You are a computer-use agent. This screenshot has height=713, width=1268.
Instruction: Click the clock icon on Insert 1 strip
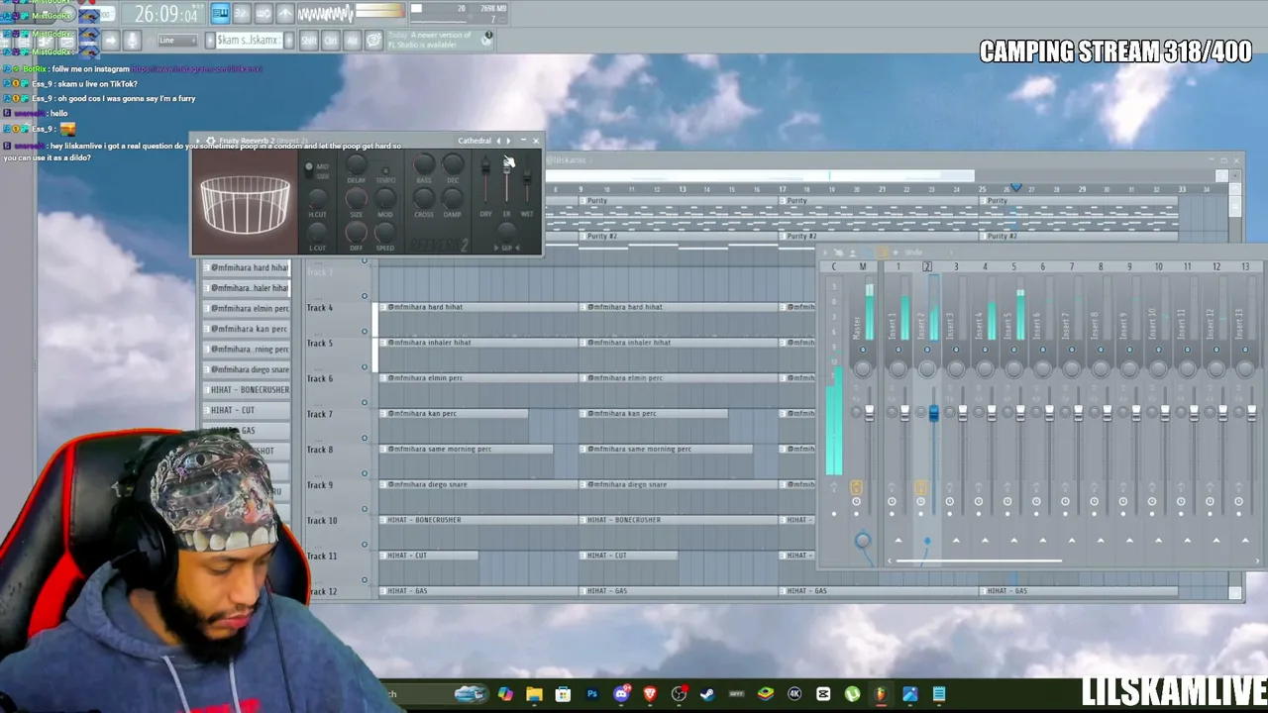(892, 501)
